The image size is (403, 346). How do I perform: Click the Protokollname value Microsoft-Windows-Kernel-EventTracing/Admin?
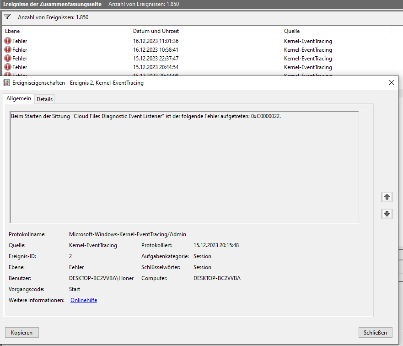(x=128, y=234)
